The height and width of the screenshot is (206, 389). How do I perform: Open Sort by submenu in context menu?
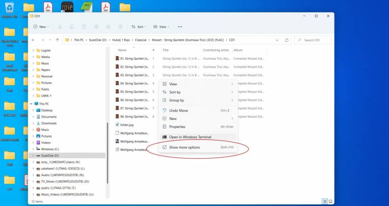pos(198,92)
